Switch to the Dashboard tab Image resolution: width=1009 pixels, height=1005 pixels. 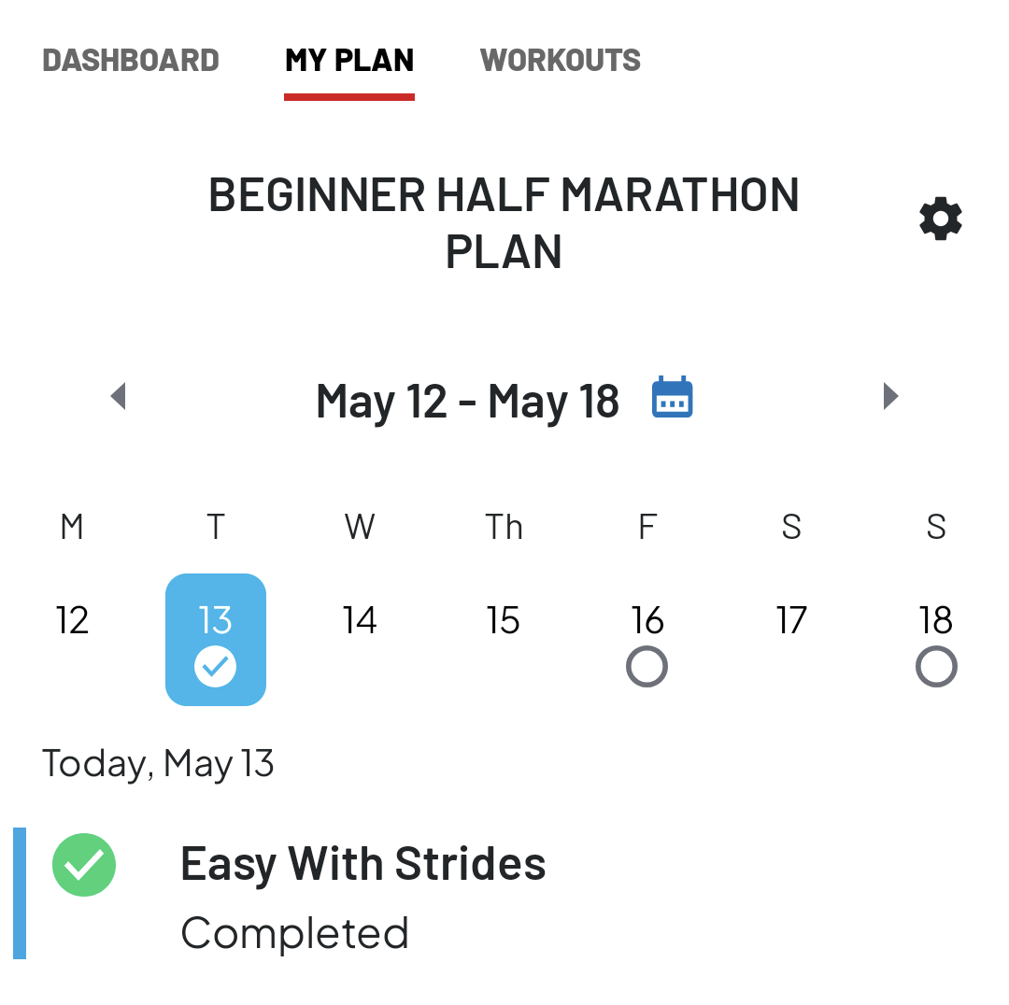pos(131,61)
